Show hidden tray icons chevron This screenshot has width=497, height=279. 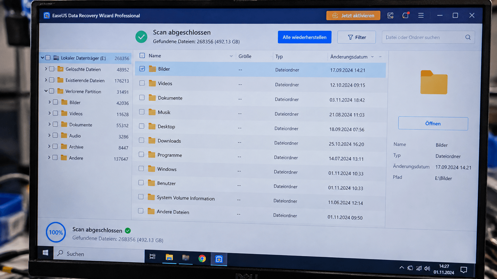tap(402, 267)
